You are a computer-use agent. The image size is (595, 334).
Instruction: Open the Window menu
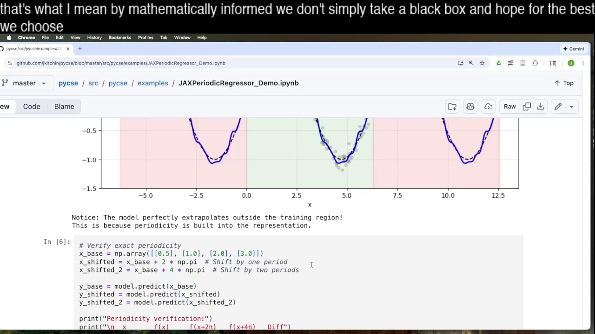pyautogui.click(x=182, y=38)
